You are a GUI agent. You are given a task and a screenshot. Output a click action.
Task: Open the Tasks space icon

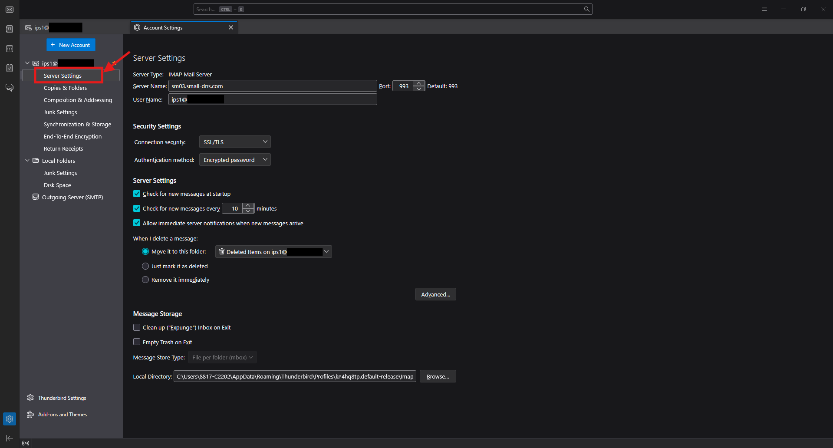(10, 68)
